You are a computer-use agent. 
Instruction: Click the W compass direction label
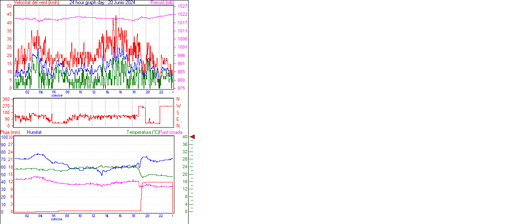click(x=178, y=106)
